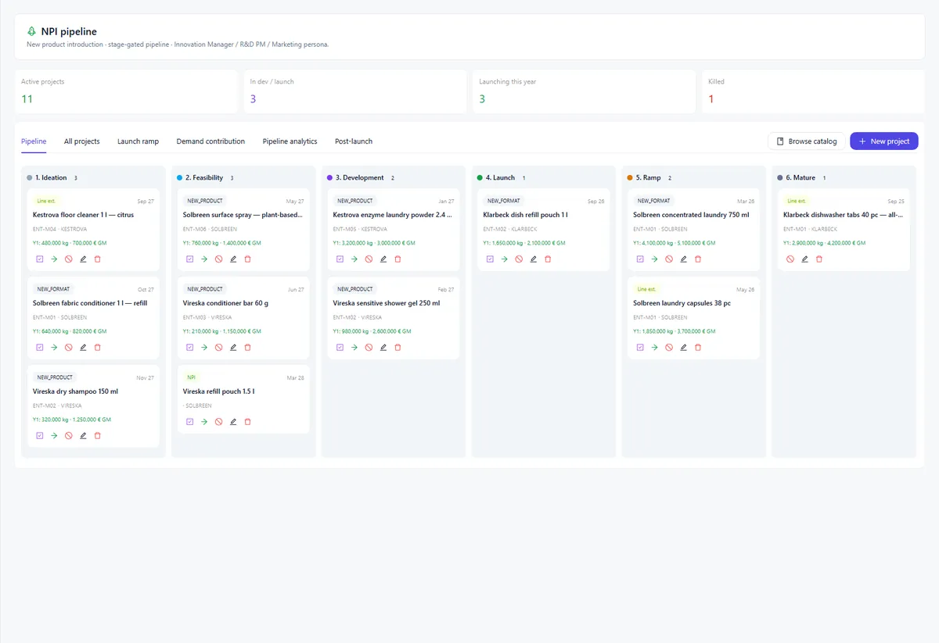Kill Vireska sensitive shower gel project
This screenshot has height=643, width=939.
tap(369, 347)
